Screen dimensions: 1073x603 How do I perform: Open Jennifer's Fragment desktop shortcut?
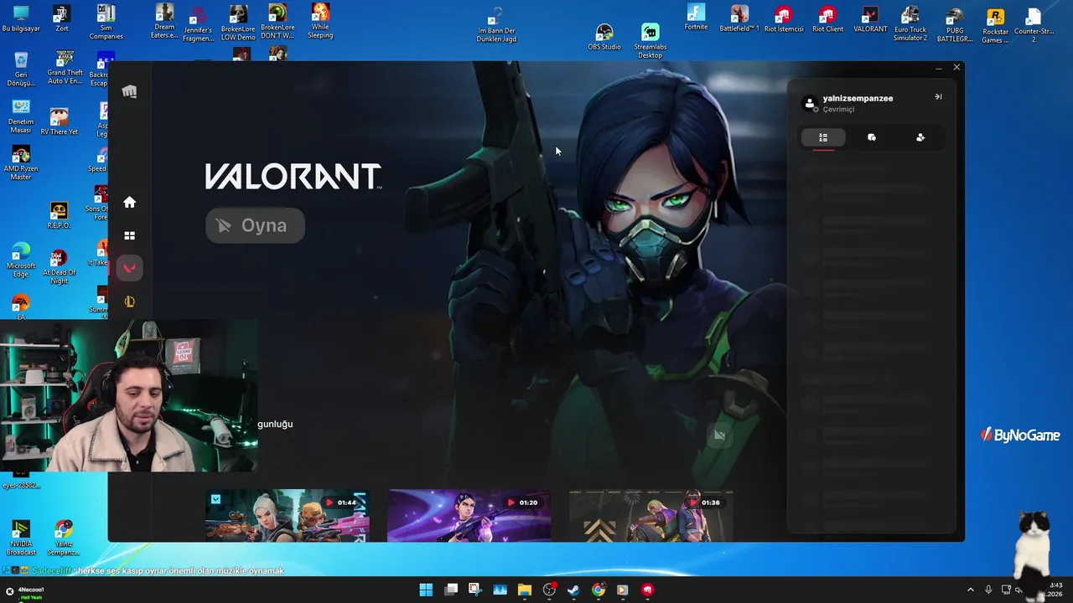click(x=199, y=24)
